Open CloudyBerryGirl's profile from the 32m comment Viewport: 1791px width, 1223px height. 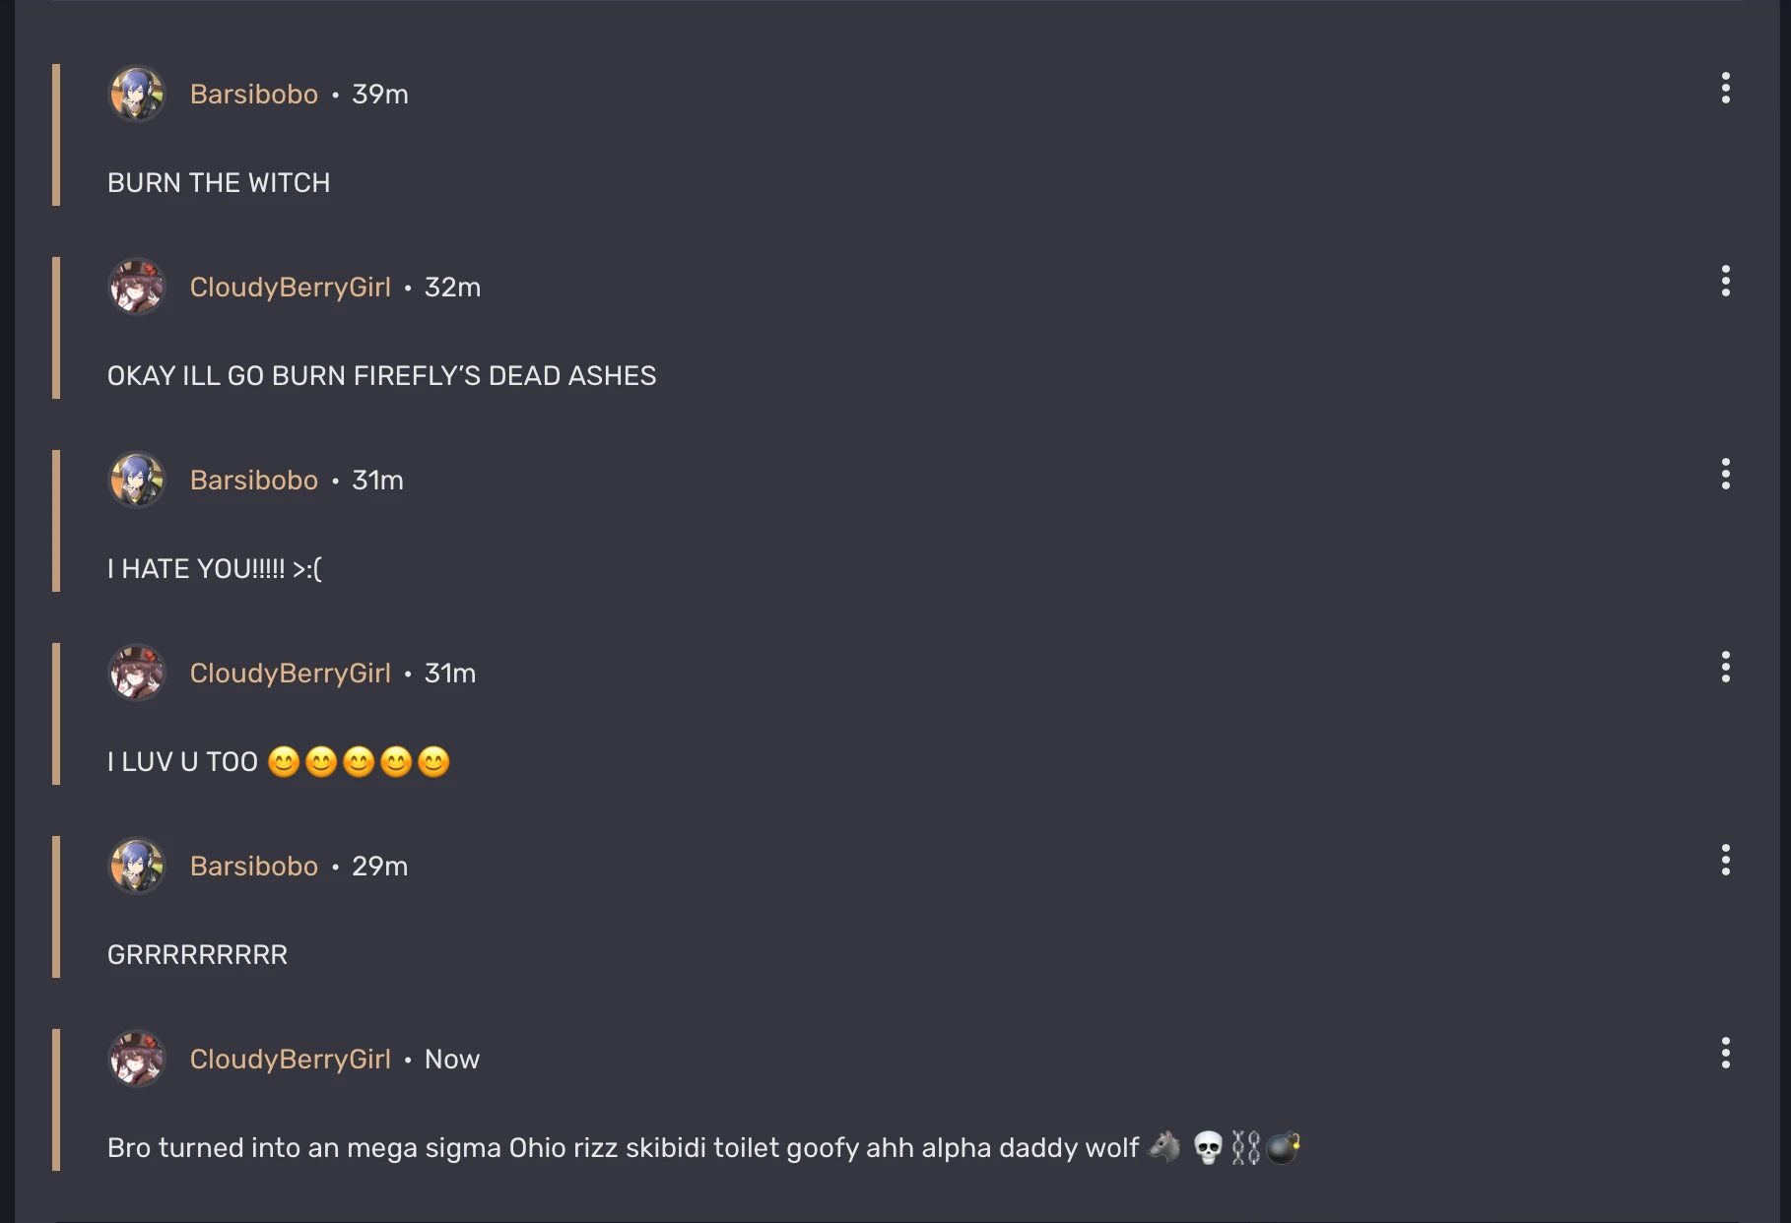pyautogui.click(x=290, y=287)
